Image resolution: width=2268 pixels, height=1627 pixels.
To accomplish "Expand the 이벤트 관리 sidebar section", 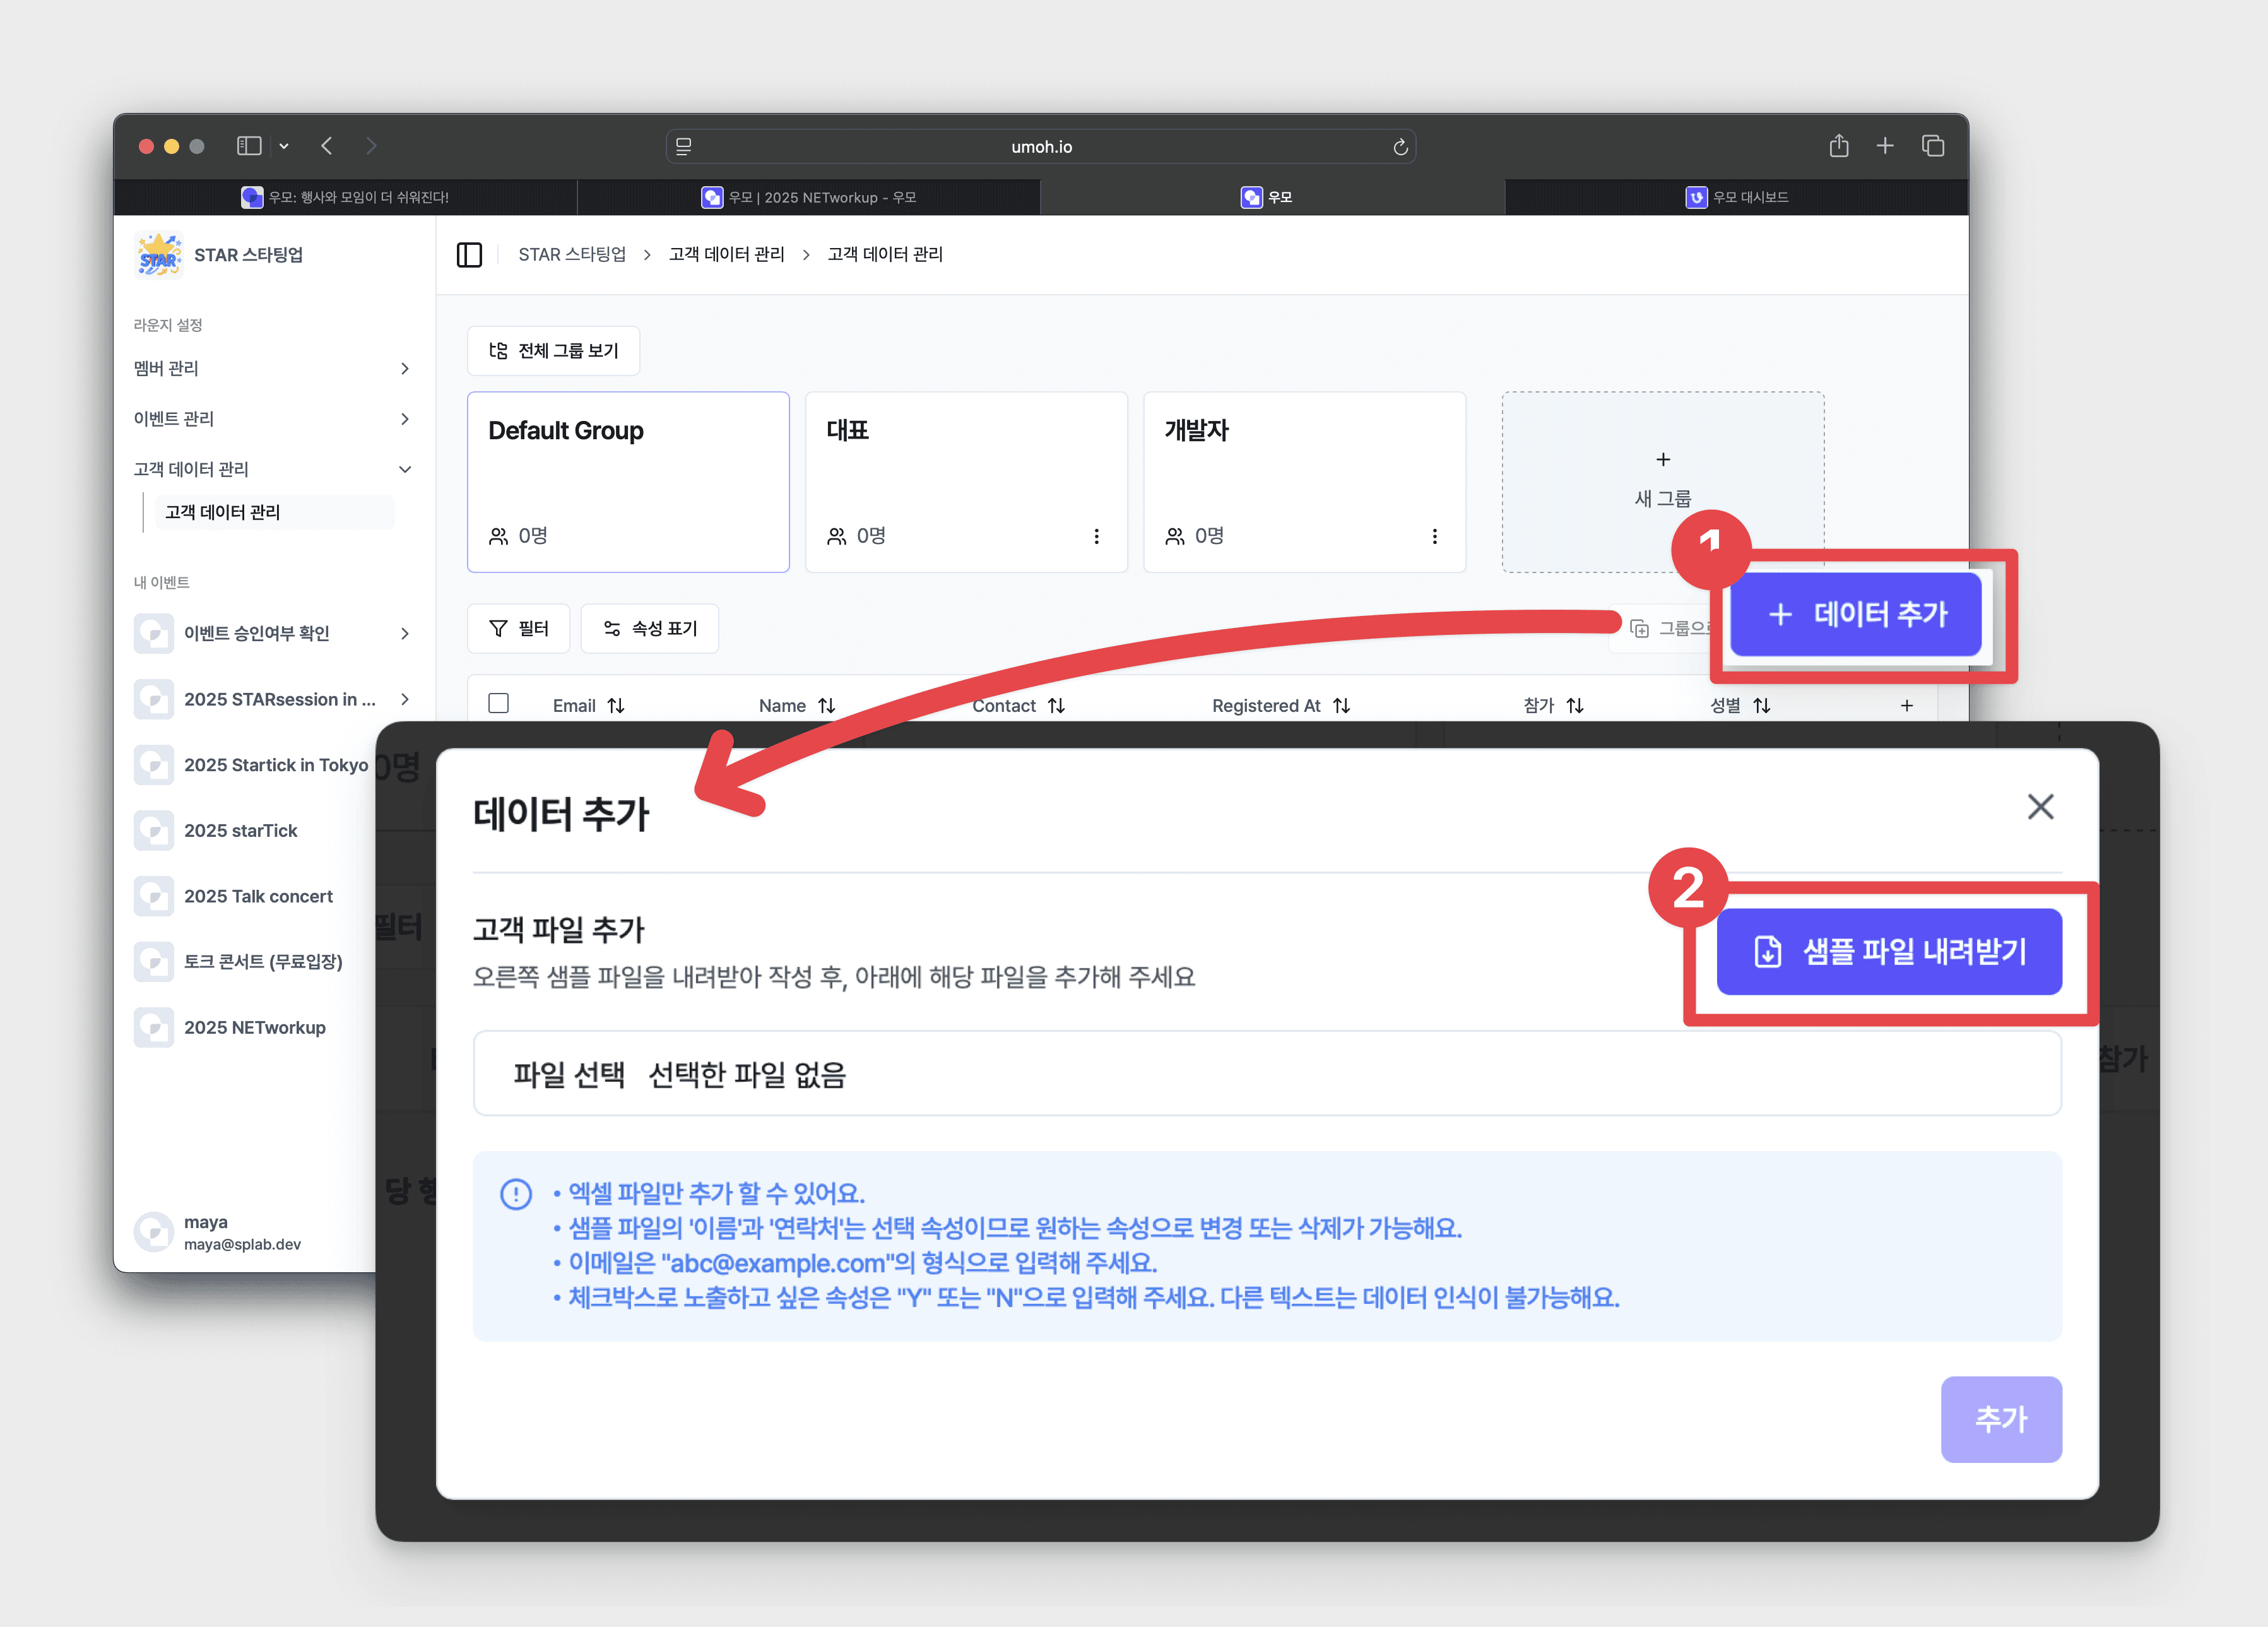I will point(404,419).
